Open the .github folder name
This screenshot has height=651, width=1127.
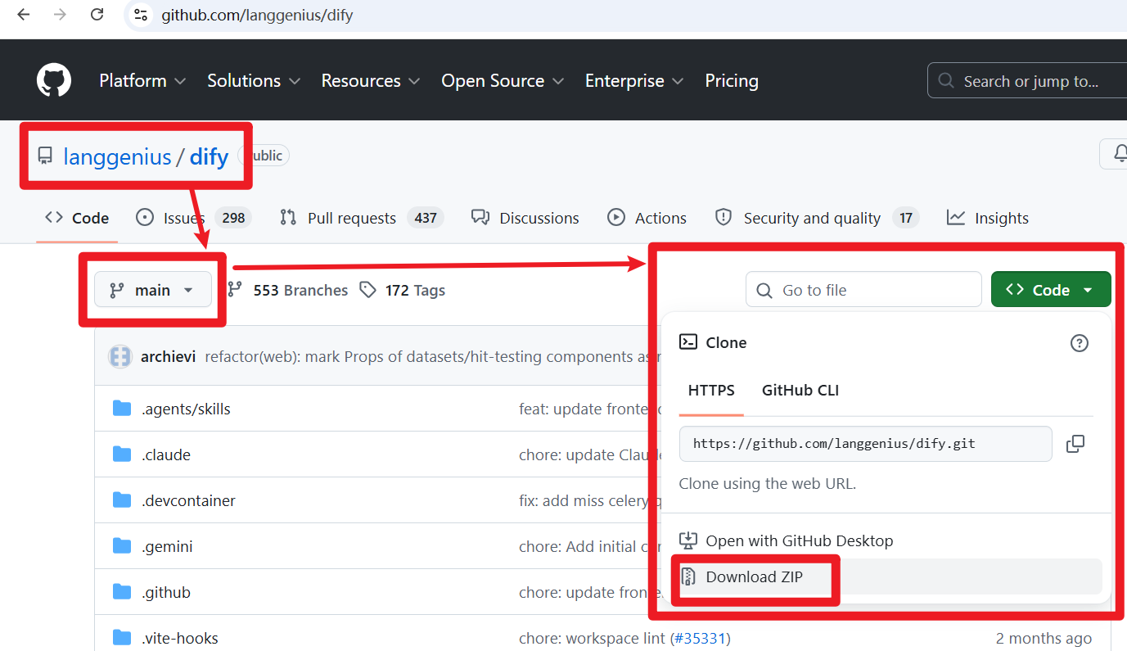[165, 592]
